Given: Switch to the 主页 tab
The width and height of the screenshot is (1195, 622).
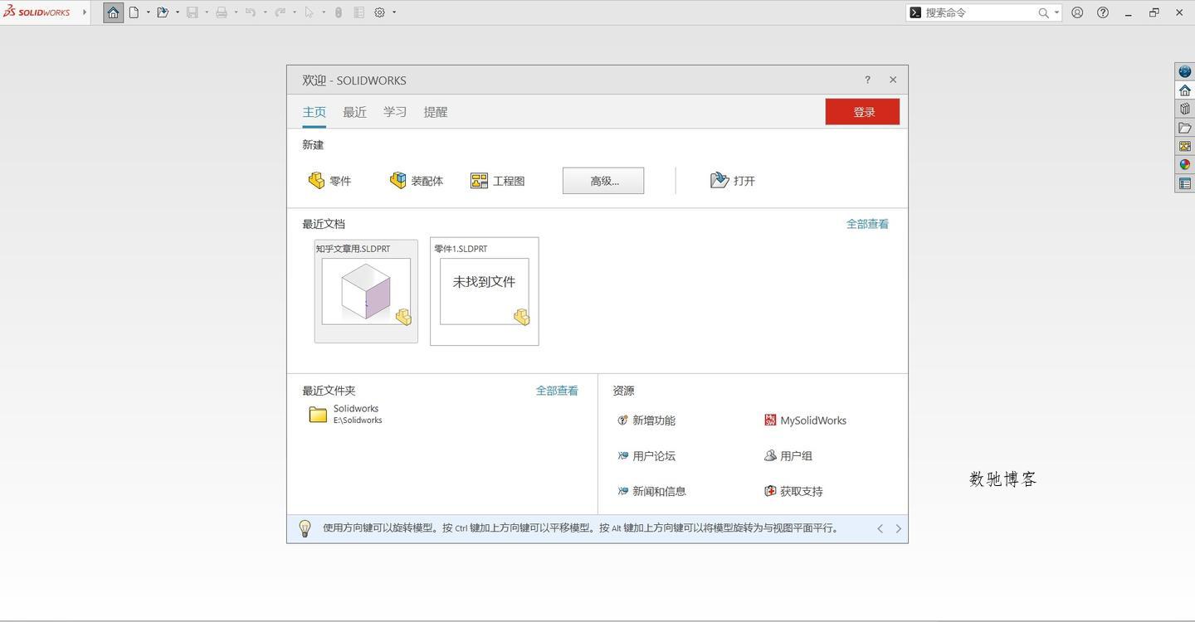Looking at the screenshot, I should [x=314, y=112].
